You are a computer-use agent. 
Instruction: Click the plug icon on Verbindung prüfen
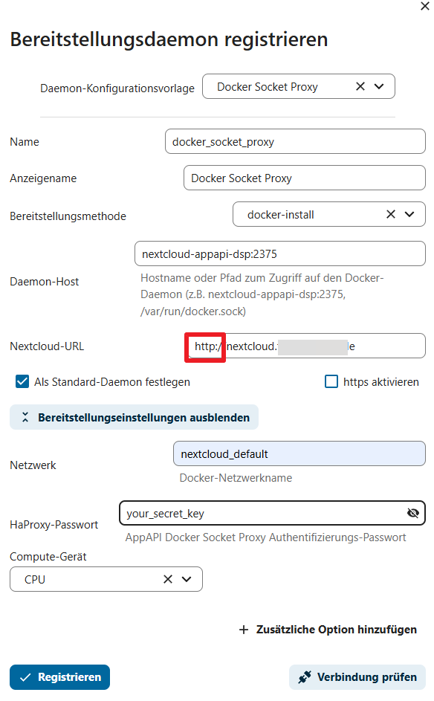(x=305, y=677)
